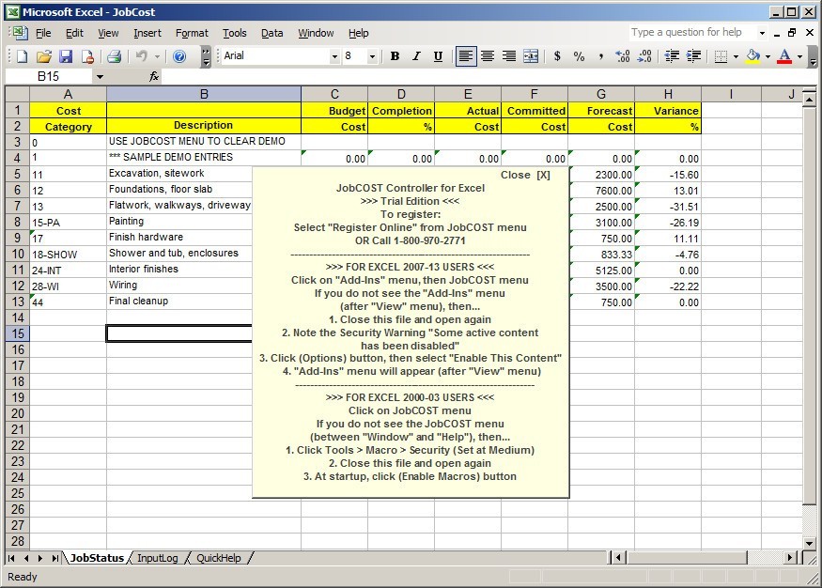The height and width of the screenshot is (588, 822).
Task: Expand the Undo history dropdown arrow
Action: pos(157,56)
